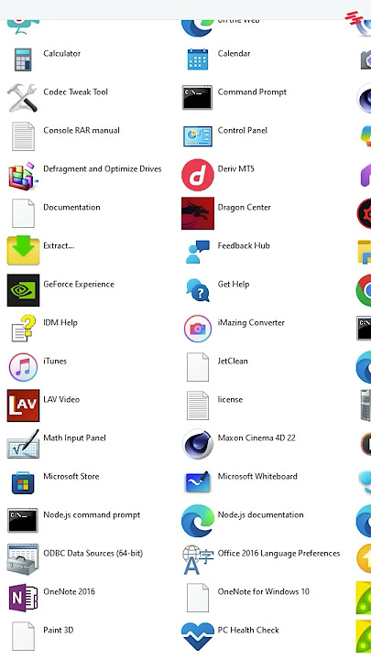371x659 pixels.
Task: Open the IDM Help icon
Action: point(23,329)
